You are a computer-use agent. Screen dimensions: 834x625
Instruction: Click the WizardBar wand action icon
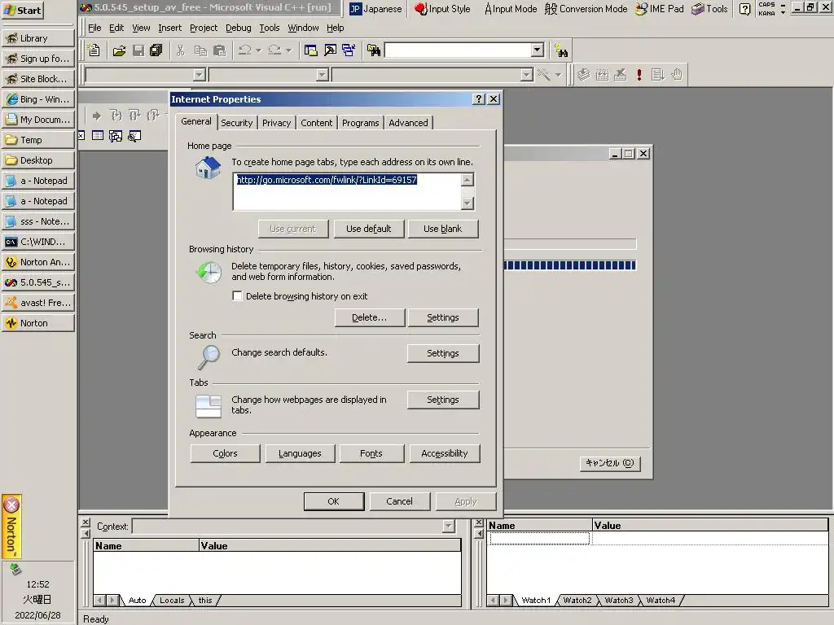543,75
